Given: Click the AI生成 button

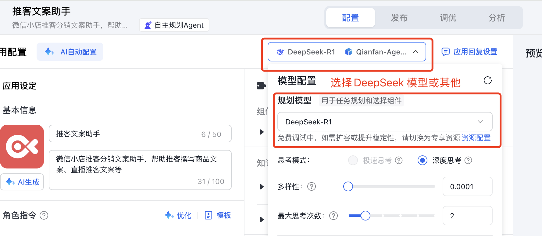Looking at the screenshot, I should [x=22, y=182].
